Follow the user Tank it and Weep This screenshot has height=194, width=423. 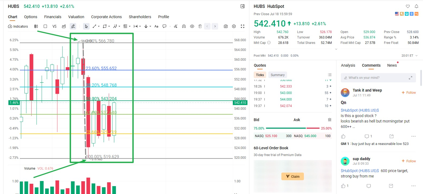coord(409,93)
